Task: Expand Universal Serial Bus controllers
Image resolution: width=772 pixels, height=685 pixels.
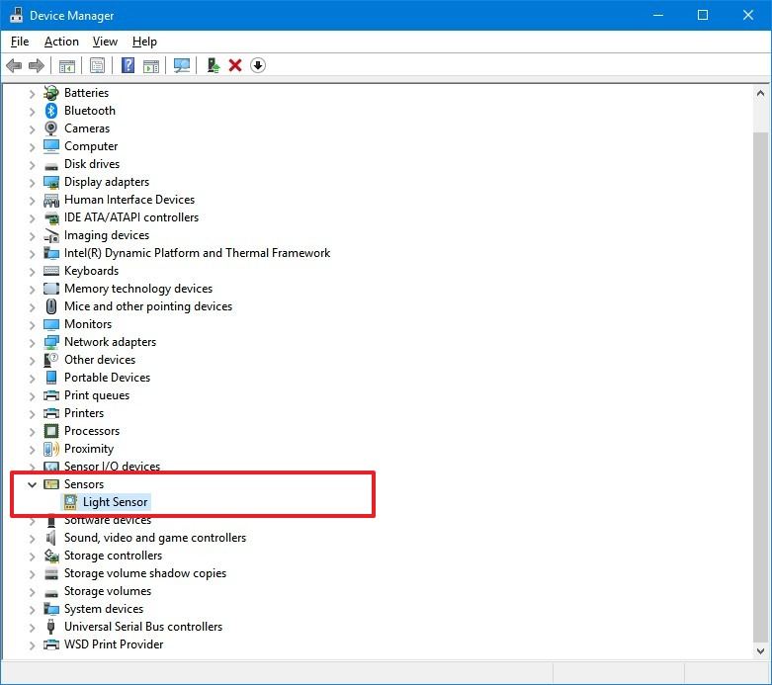Action: [x=33, y=627]
